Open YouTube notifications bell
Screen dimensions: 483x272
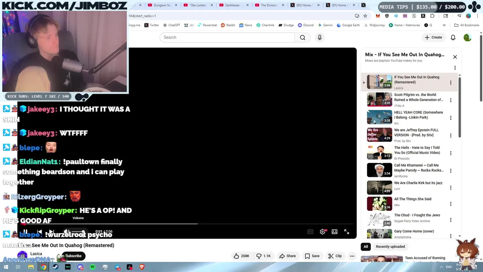[x=453, y=37]
